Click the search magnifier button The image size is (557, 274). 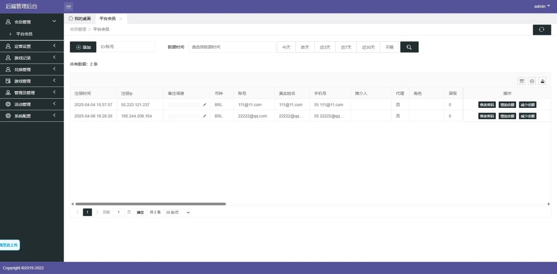(x=409, y=47)
